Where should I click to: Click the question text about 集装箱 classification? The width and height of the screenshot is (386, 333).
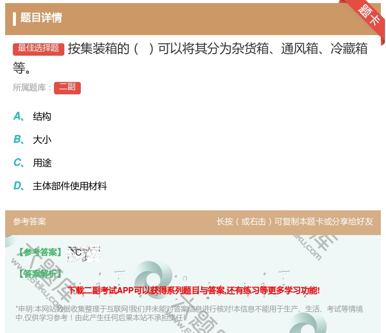(x=190, y=58)
